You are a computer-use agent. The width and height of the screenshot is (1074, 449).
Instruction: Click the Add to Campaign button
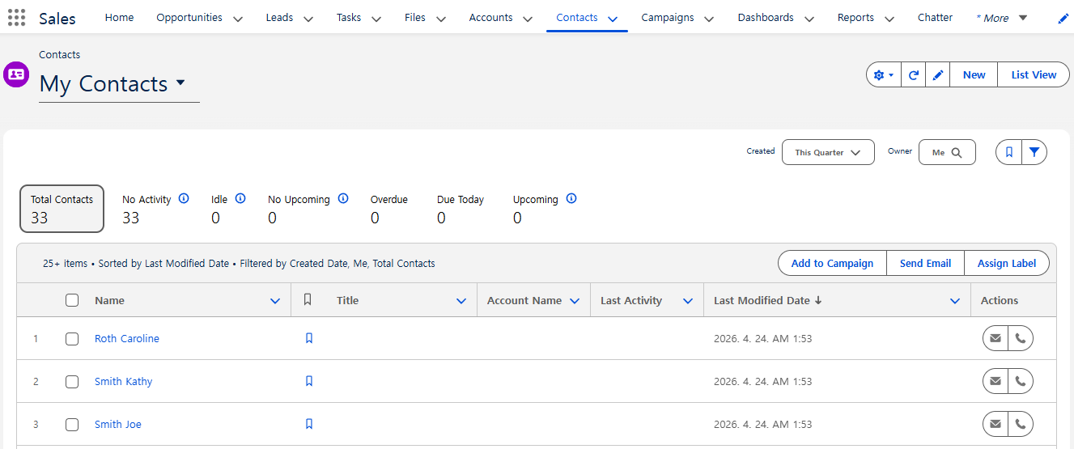(x=832, y=263)
